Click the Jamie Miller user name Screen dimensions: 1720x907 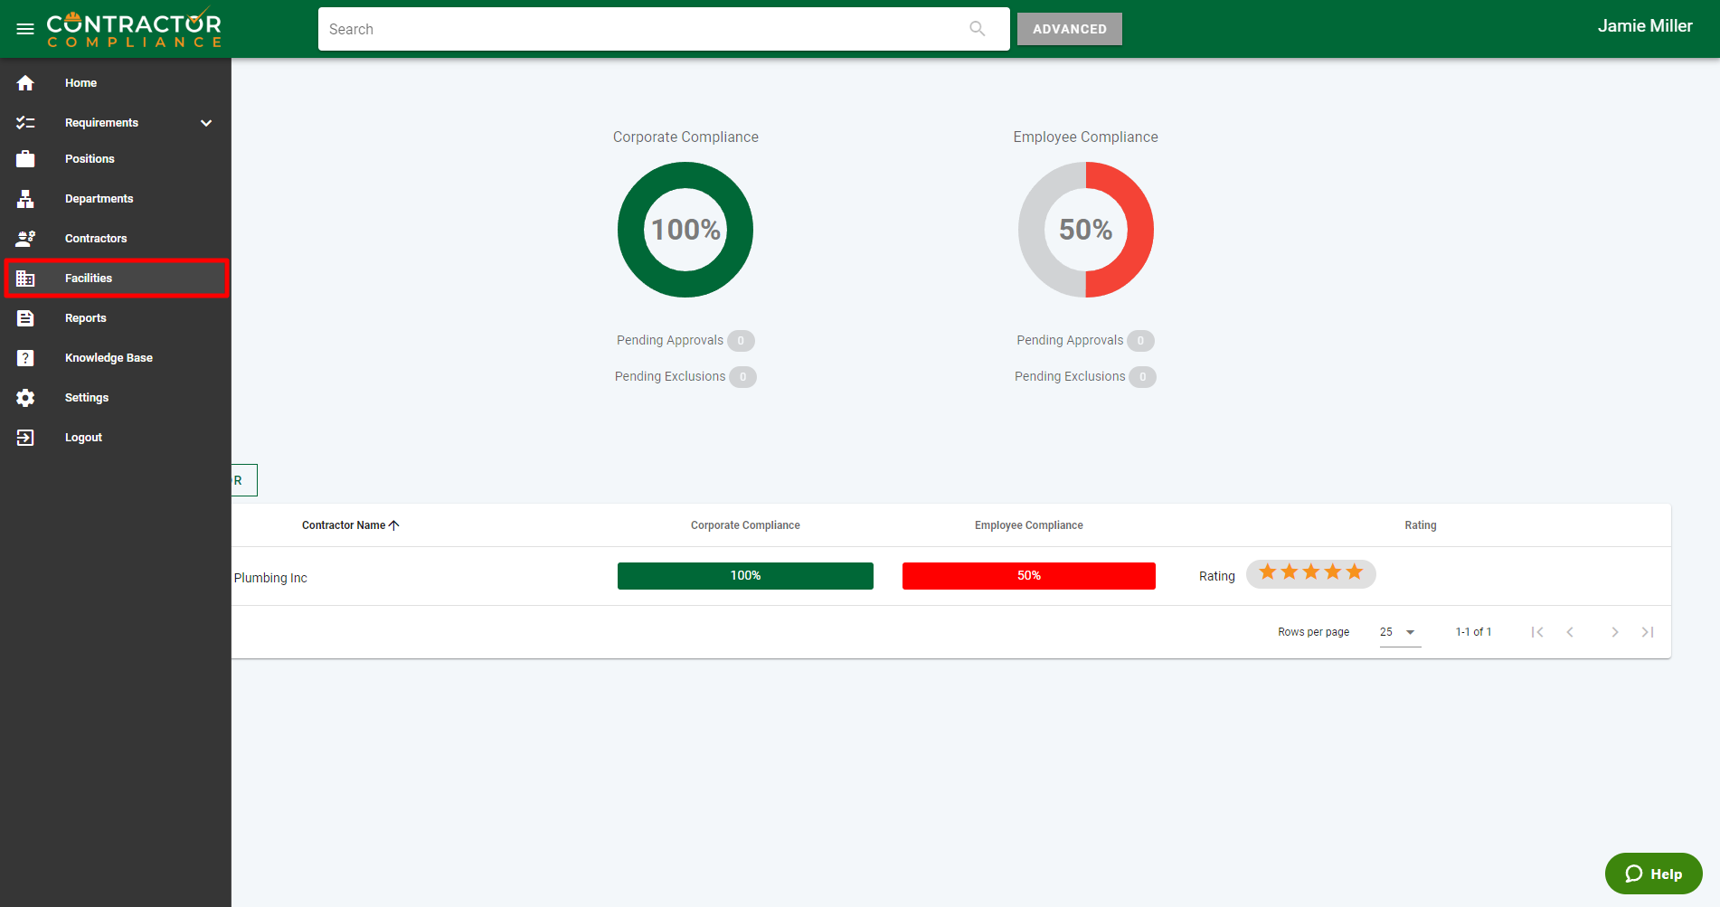1644,26
